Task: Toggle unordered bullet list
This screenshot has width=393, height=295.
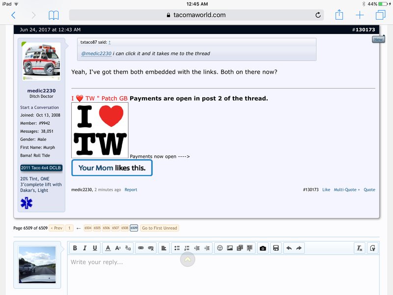Action: (x=177, y=248)
